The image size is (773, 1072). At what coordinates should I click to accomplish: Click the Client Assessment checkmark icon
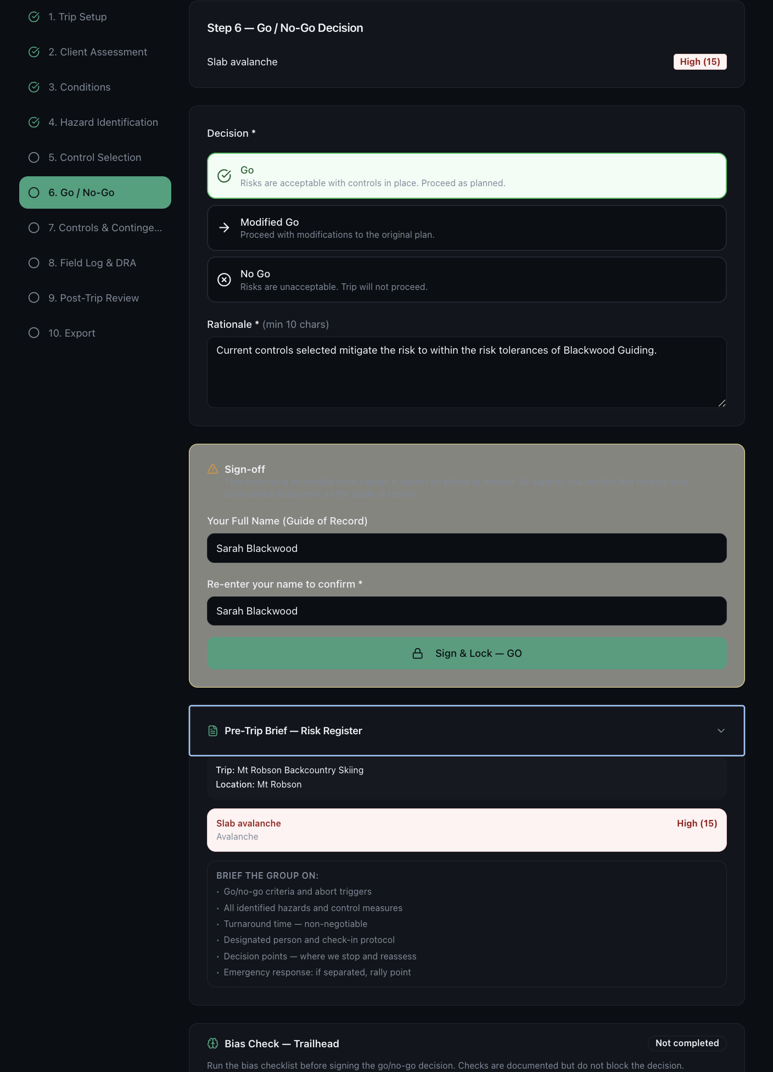click(x=34, y=52)
